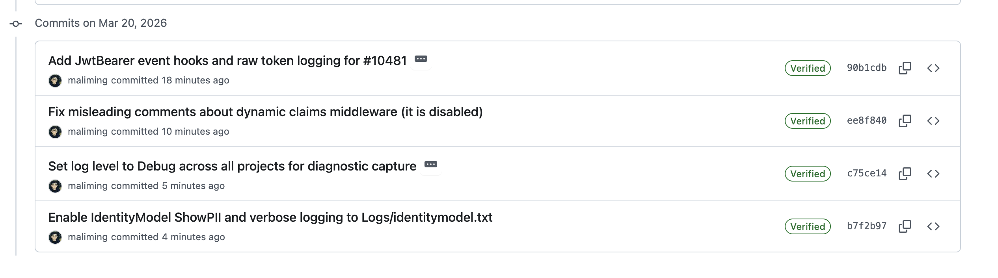Copy full SHA for commit ee8f840

pyautogui.click(x=905, y=121)
